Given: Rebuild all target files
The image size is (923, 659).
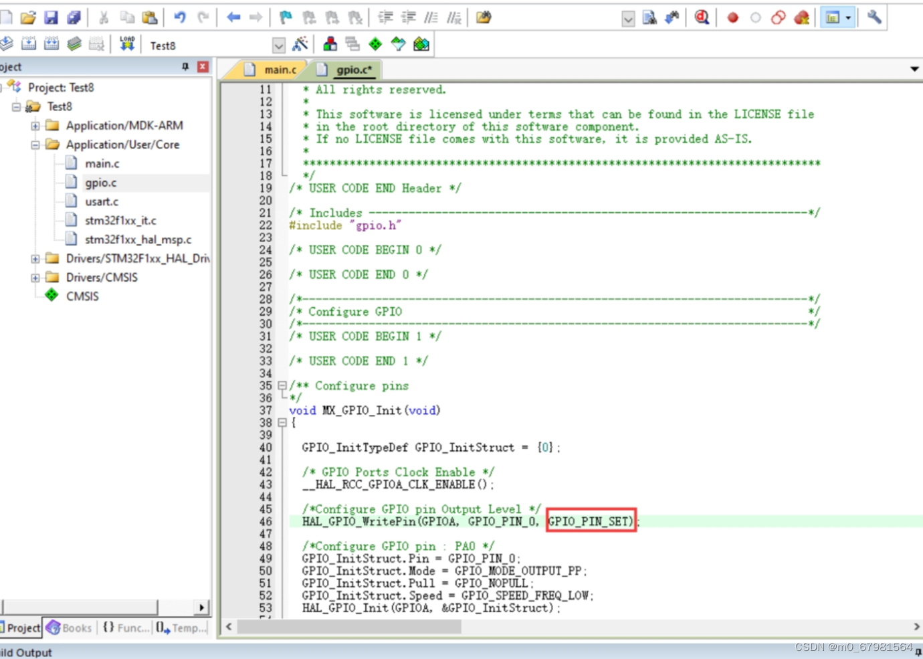Looking at the screenshot, I should pos(51,44).
